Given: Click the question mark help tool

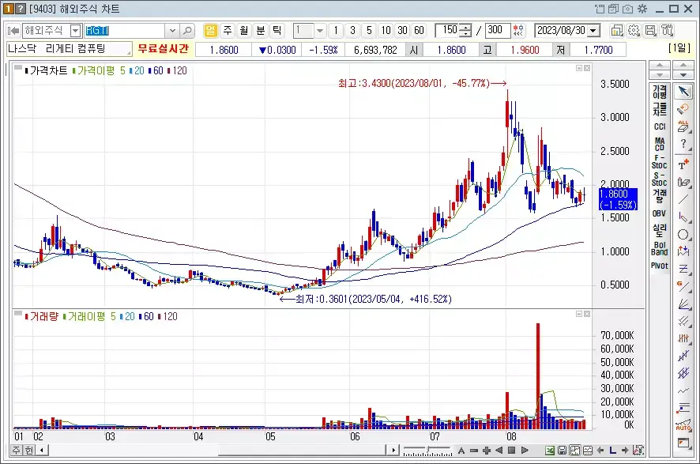Looking at the screenshot, I should click(683, 144).
